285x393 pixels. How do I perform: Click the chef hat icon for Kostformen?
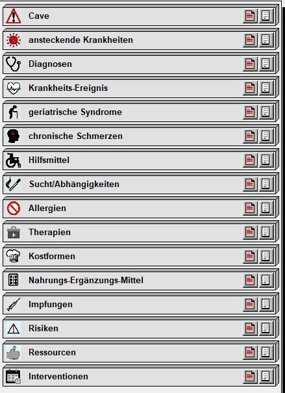[13, 257]
